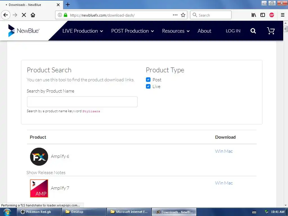288x216 pixels.
Task: Expand the Resources dropdown menu
Action: point(176,31)
